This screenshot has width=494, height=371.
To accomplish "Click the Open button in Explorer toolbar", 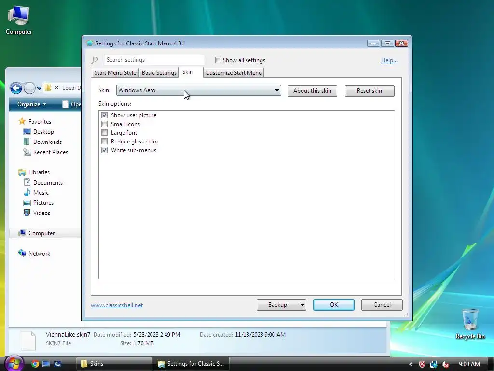I will (x=71, y=104).
